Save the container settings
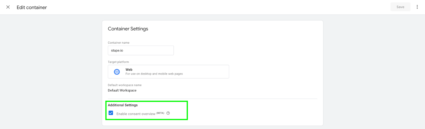This screenshot has width=425, height=129. tap(400, 7)
